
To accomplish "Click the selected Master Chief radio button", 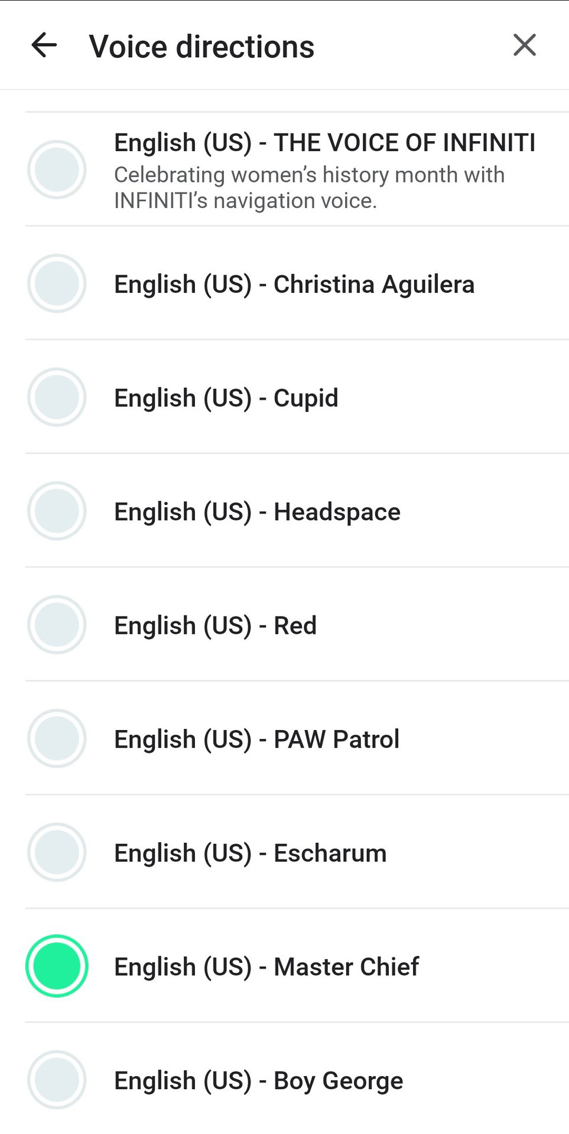I will point(57,966).
